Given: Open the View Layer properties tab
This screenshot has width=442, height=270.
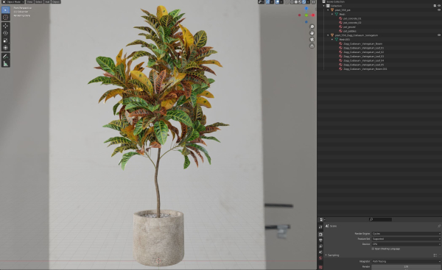Looking at the screenshot, I should tap(320, 246).
